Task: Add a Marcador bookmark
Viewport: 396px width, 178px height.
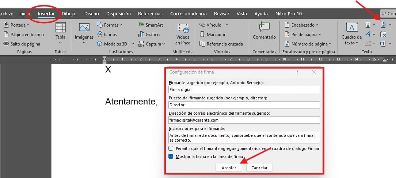Action: (x=212, y=35)
